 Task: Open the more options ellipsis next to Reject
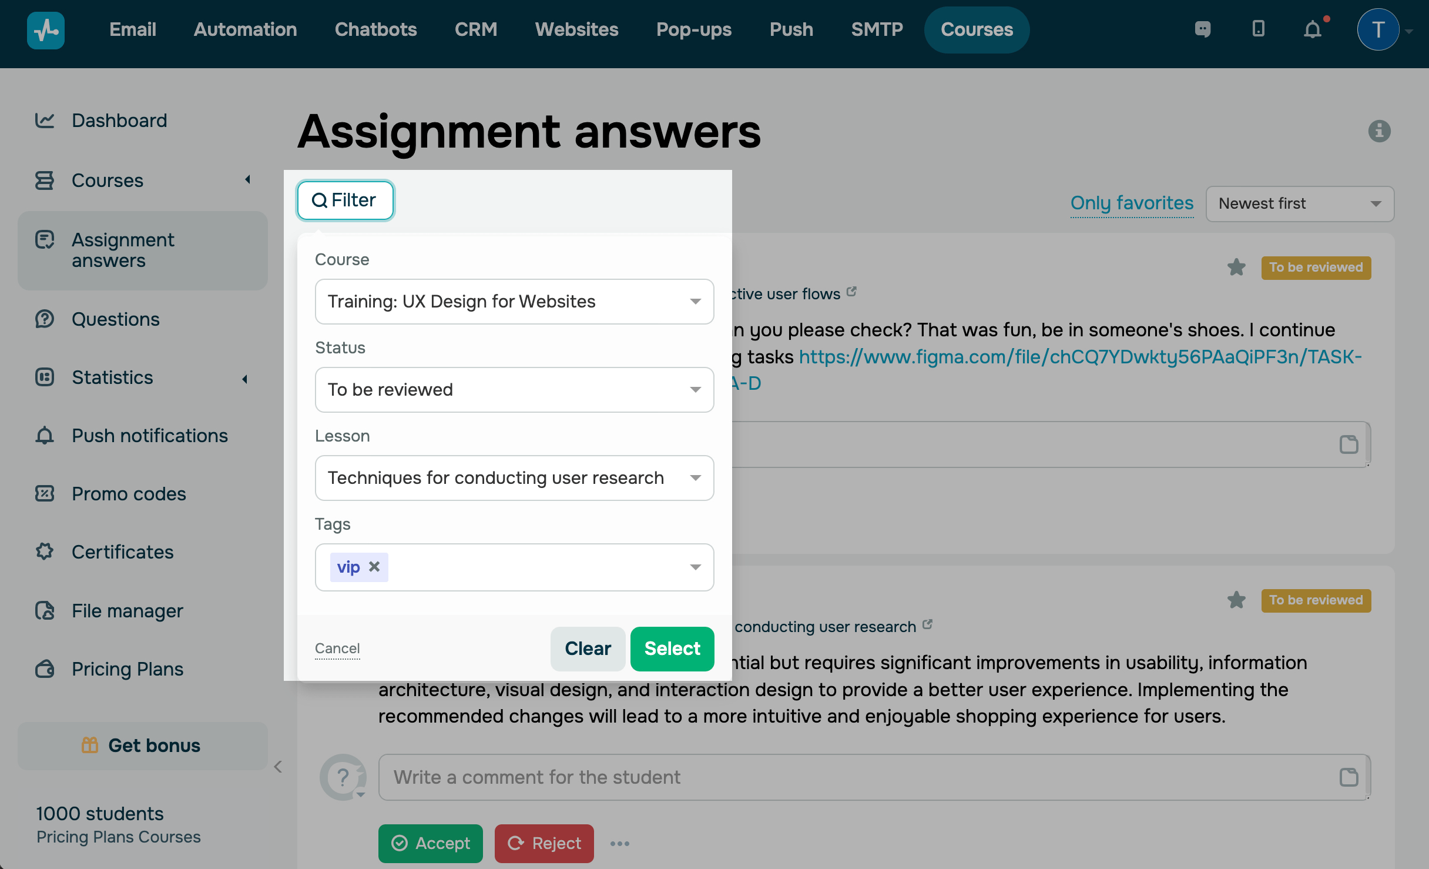coord(620,844)
